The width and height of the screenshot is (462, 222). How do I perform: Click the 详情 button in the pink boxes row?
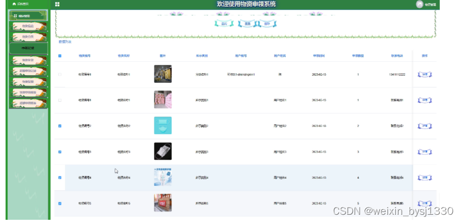click(425, 100)
